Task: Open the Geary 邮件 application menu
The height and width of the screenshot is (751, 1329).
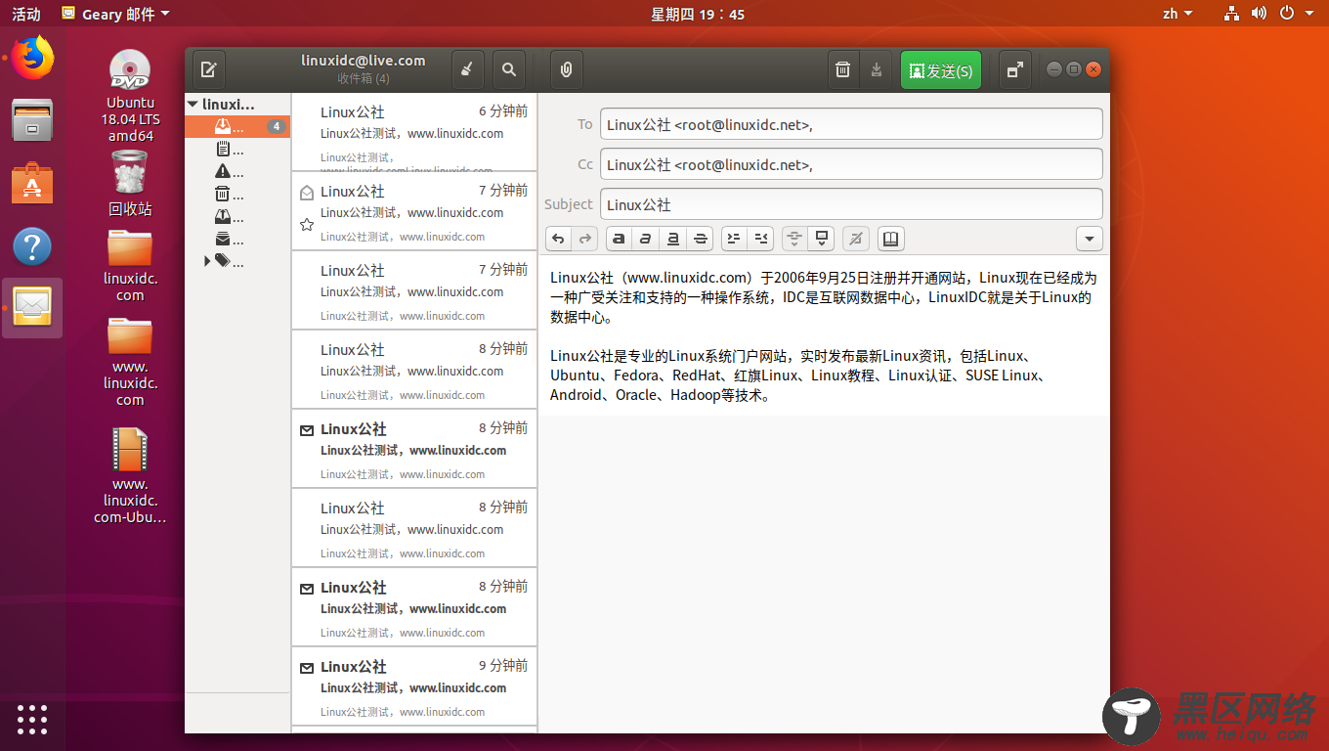Action: point(115,14)
